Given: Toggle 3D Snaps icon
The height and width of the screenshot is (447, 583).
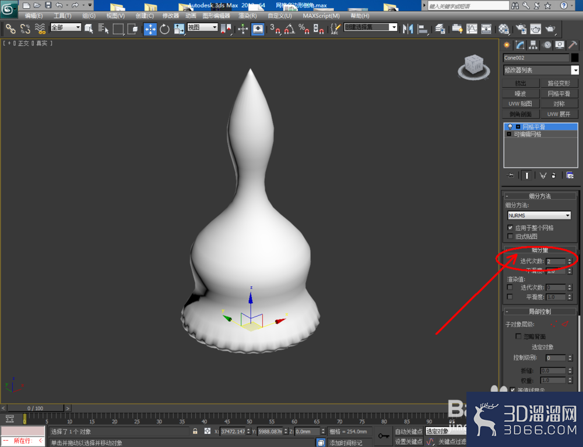Looking at the screenshot, I should pos(275,29).
